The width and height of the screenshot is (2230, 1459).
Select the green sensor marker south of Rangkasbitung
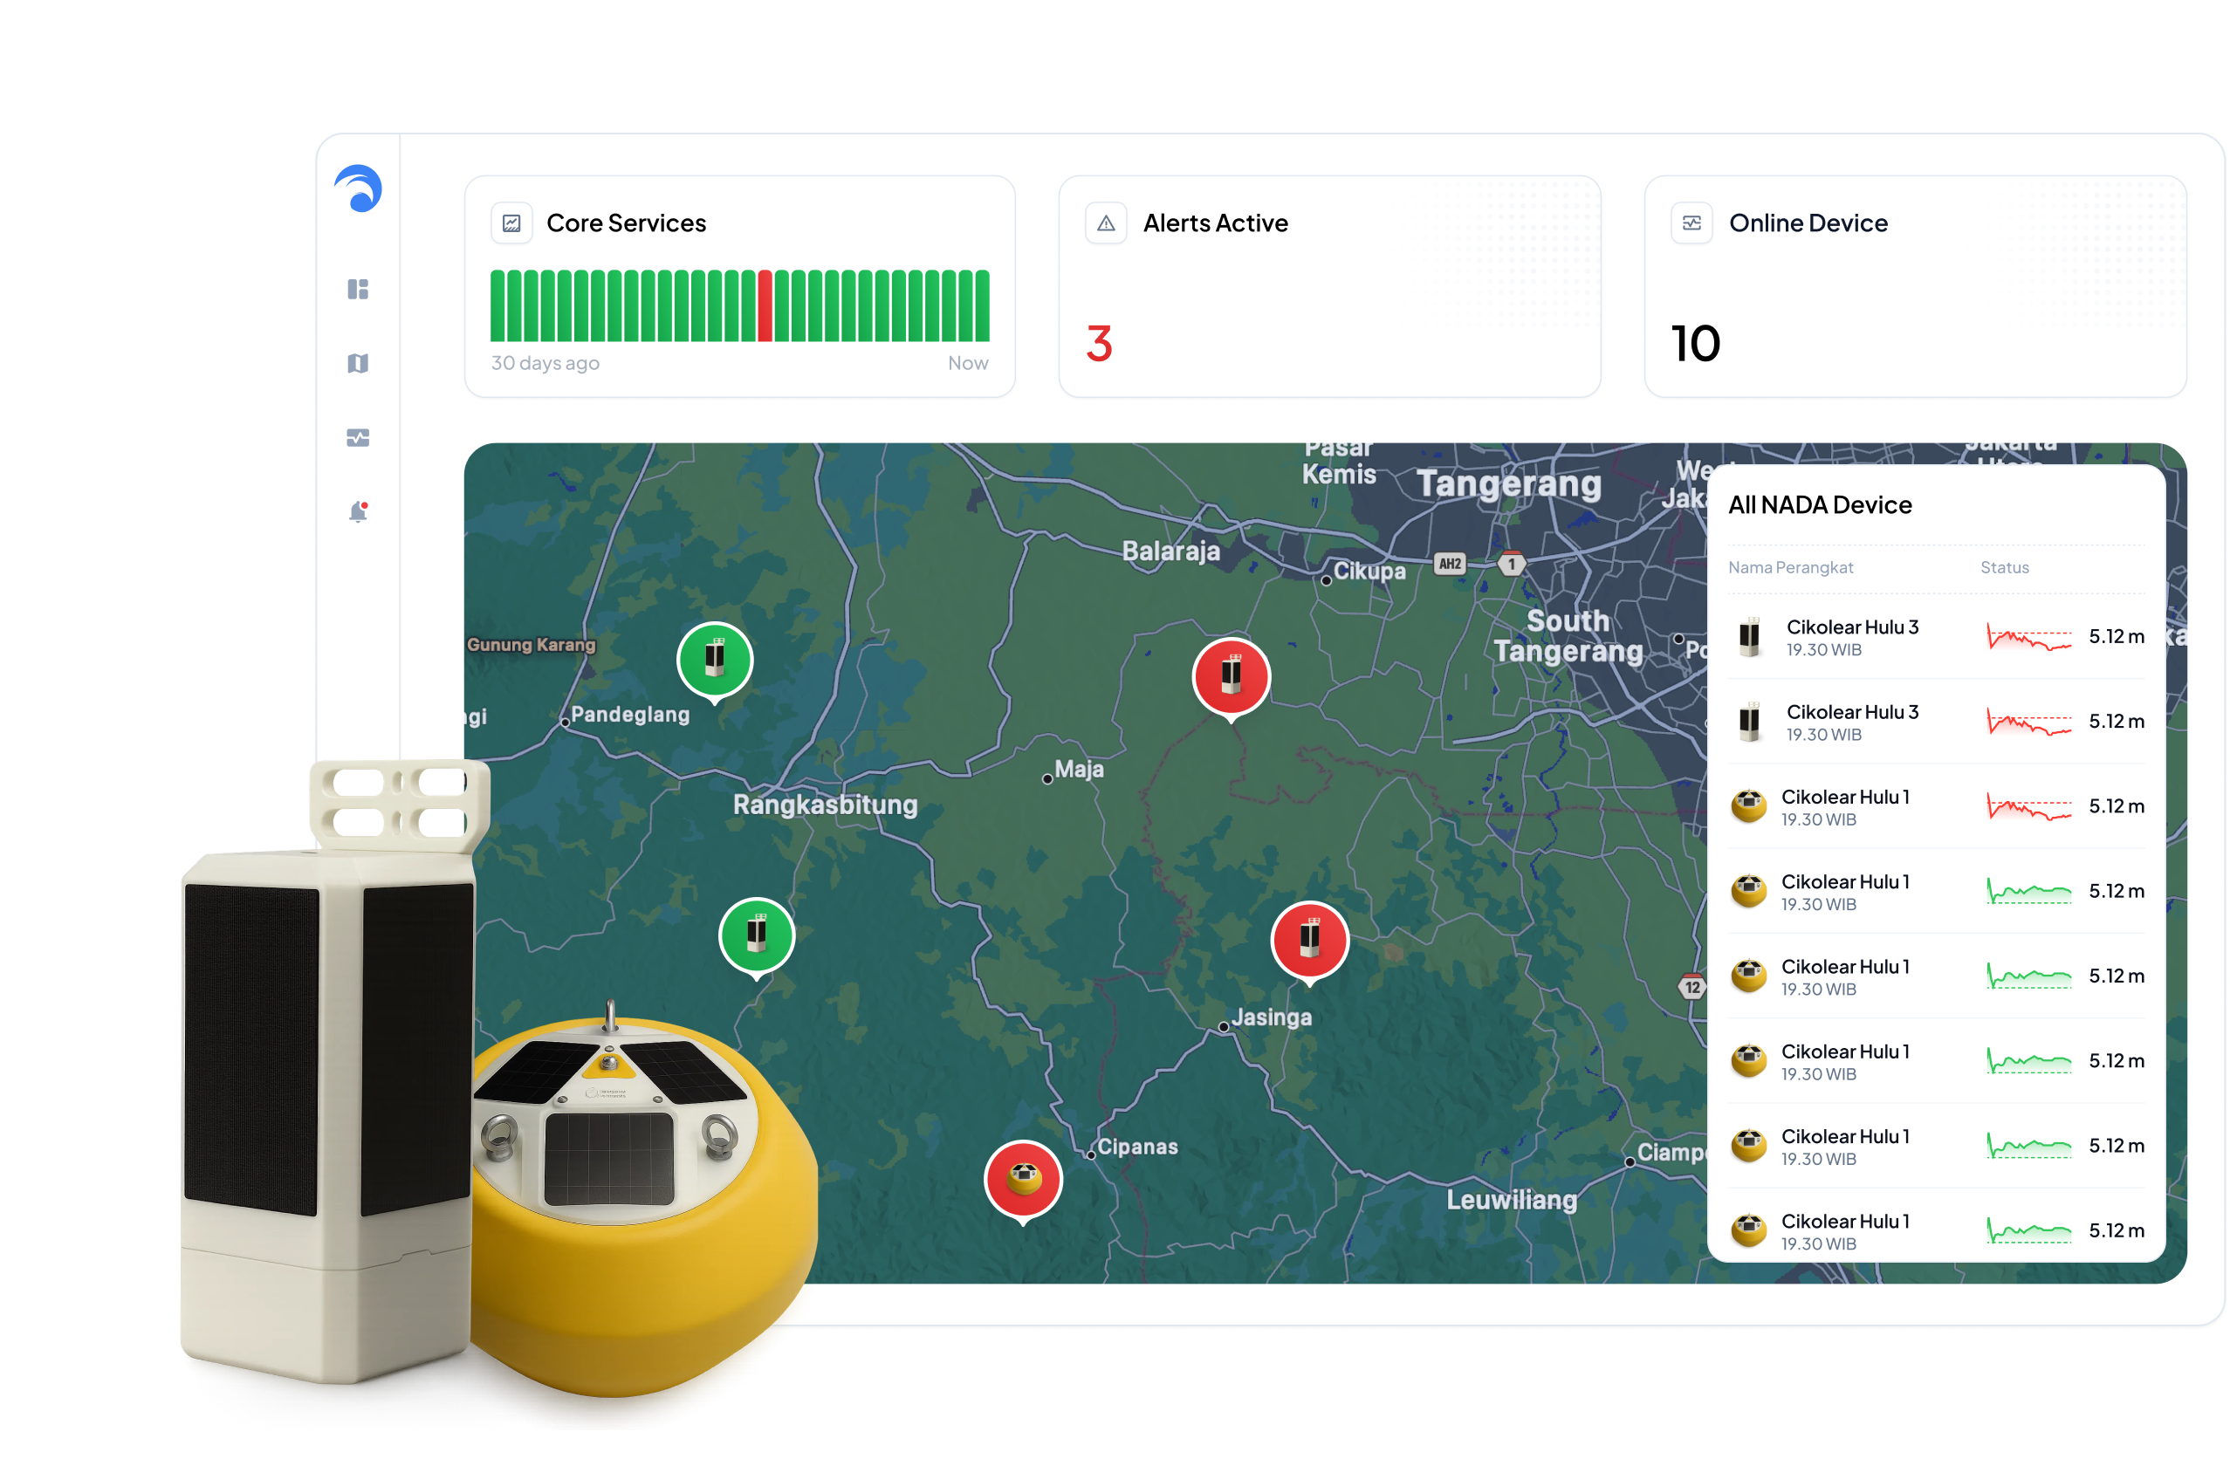(757, 938)
